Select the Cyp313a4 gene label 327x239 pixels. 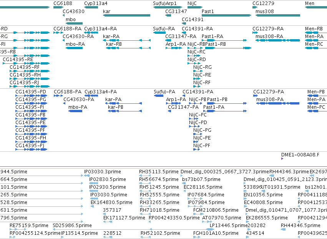coord(96,3)
